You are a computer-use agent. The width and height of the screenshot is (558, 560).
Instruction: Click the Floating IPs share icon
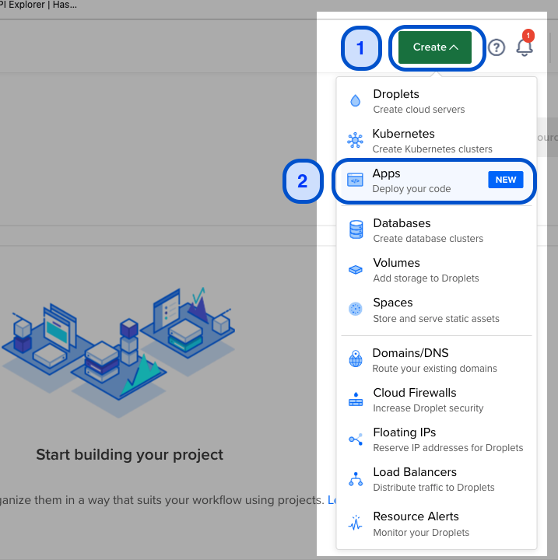[356, 439]
